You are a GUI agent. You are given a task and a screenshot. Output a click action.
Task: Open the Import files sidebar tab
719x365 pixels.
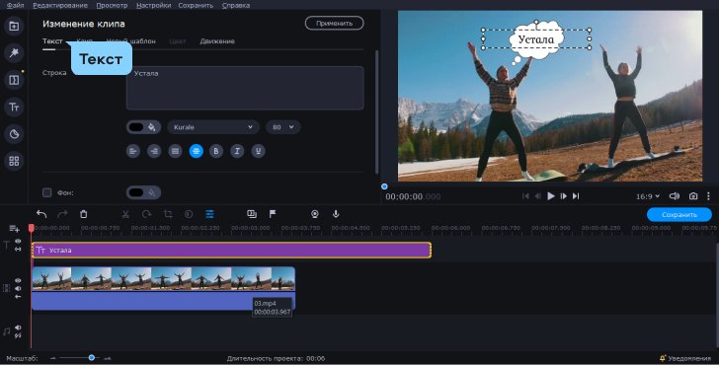[14, 26]
